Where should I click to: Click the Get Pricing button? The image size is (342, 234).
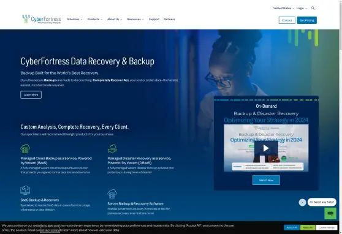(306, 20)
